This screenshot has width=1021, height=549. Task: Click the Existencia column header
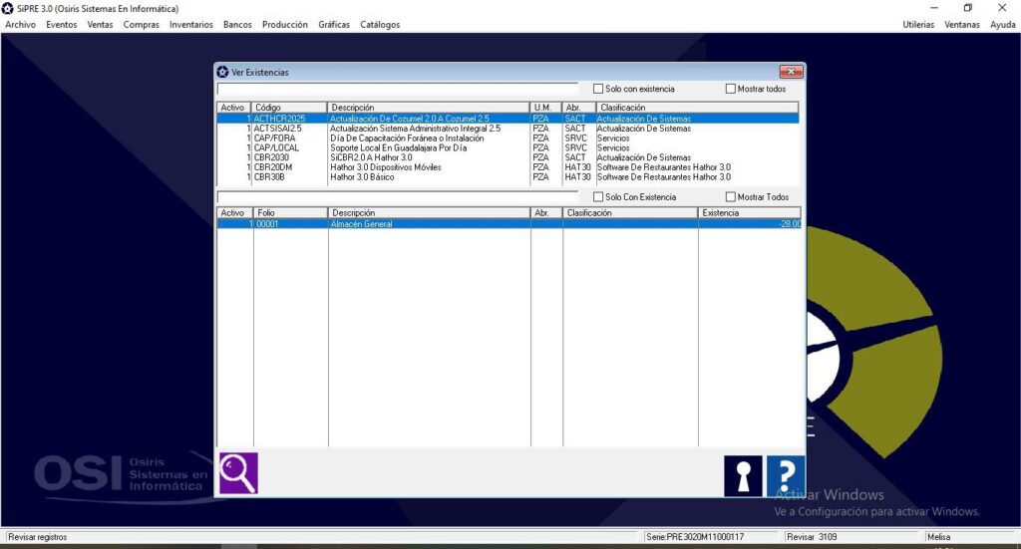tap(750, 212)
